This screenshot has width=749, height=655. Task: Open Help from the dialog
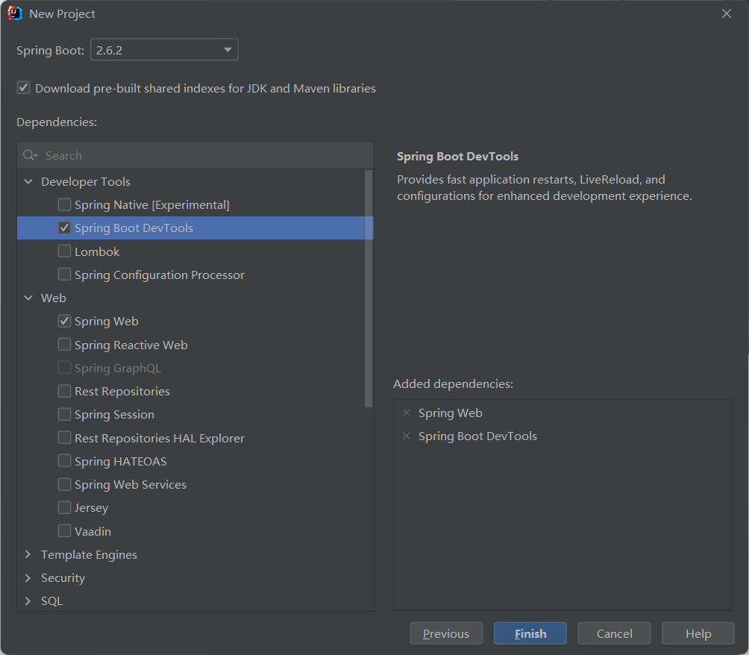(x=698, y=633)
